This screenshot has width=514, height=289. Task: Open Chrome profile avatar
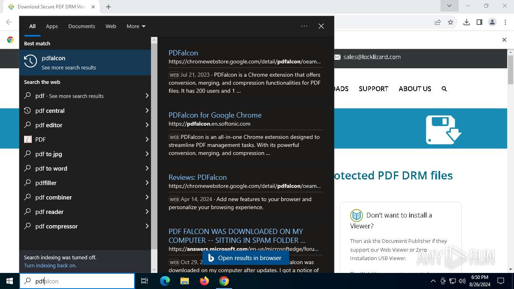[x=492, y=22]
